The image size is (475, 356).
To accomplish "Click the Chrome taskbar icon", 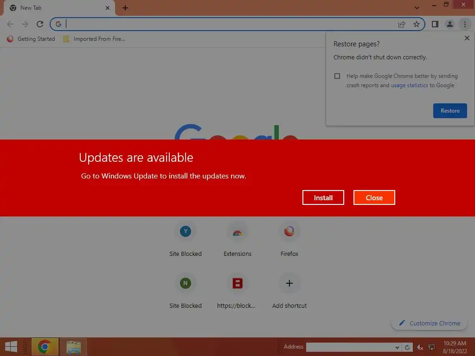I will pyautogui.click(x=45, y=347).
